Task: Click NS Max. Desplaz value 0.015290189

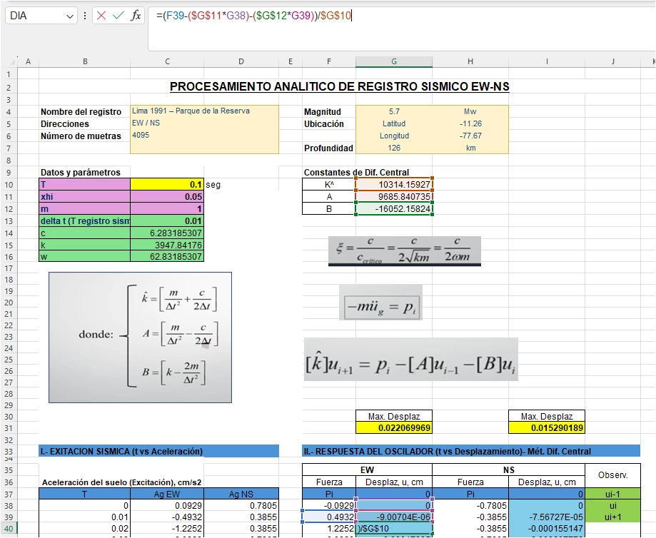Action: click(x=547, y=428)
